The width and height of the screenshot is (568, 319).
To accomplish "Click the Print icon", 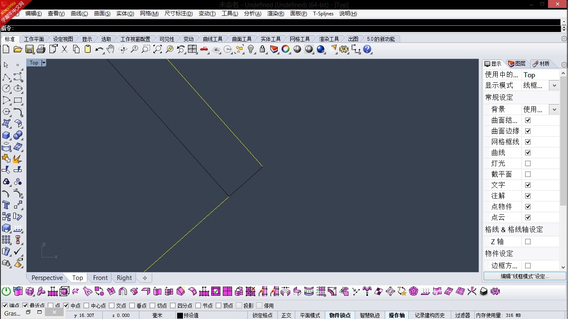I will [41, 49].
